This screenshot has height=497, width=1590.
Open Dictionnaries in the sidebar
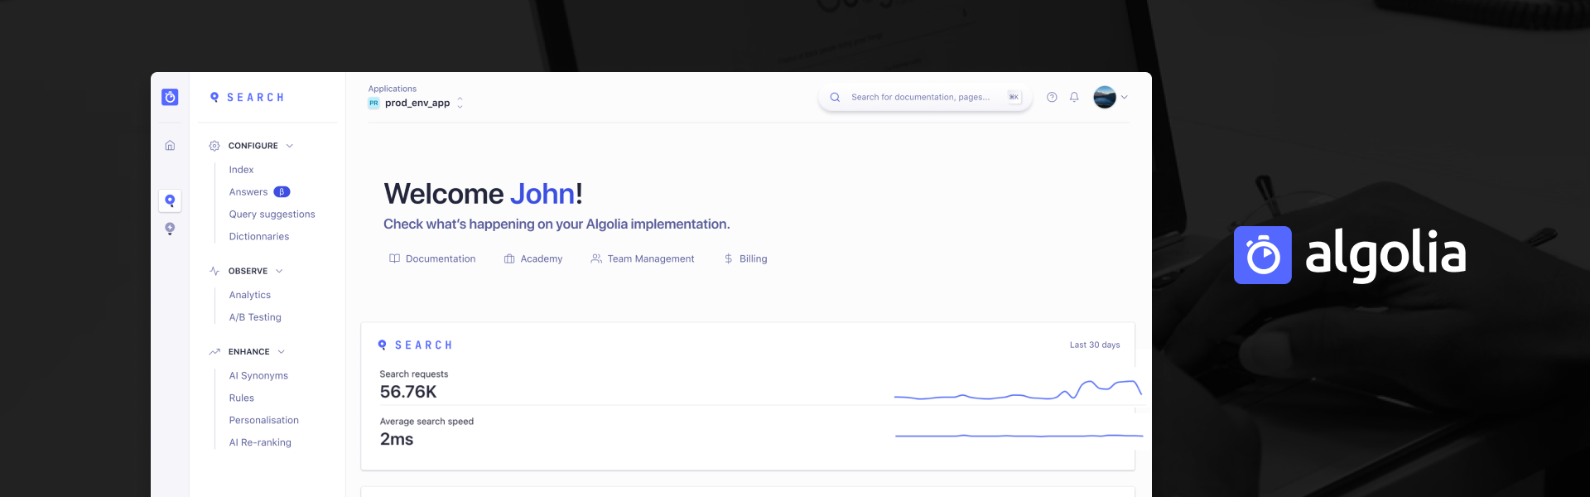click(x=259, y=237)
